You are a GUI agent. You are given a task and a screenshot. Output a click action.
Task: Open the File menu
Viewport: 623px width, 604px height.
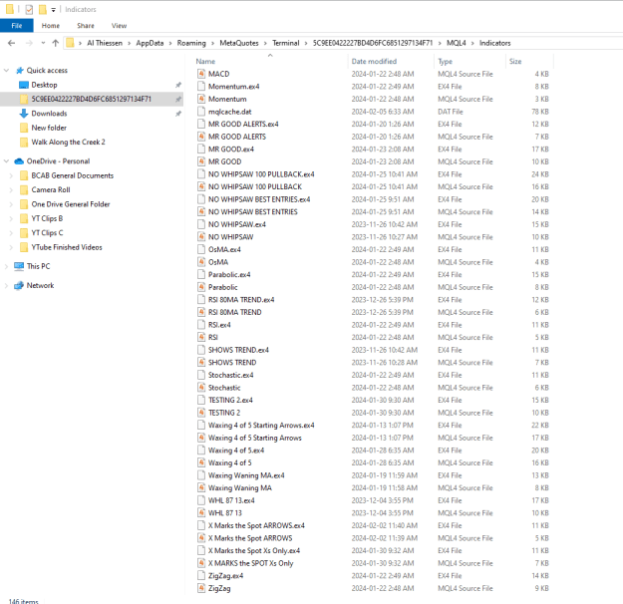17,26
